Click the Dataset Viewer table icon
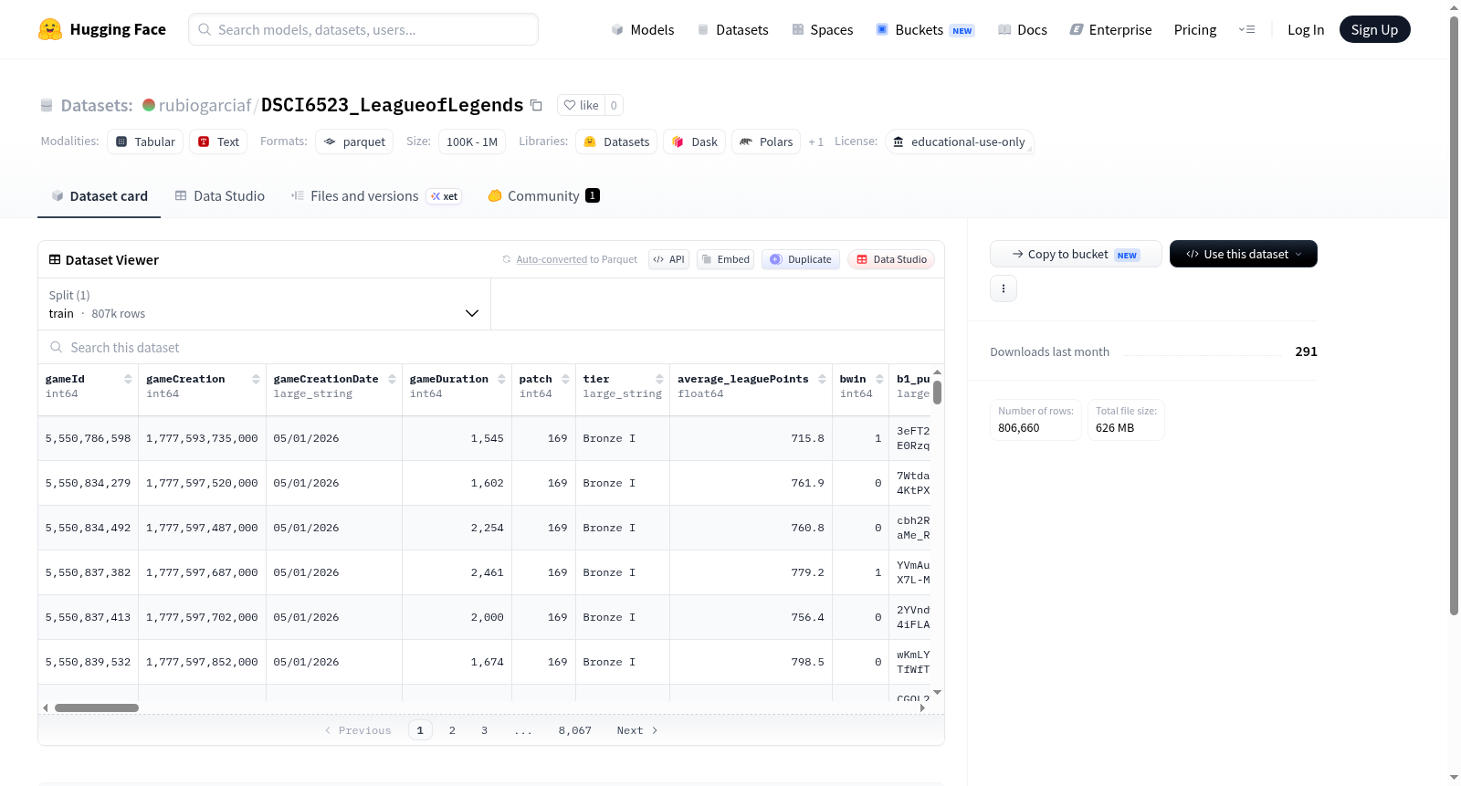Image resolution: width=1461 pixels, height=786 pixels. click(55, 259)
